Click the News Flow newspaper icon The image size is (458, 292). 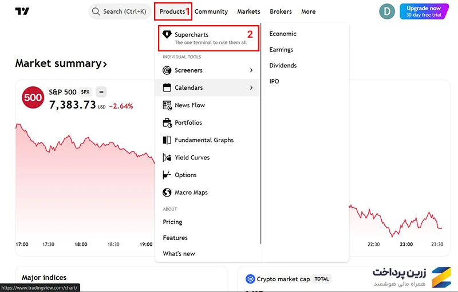coord(167,105)
